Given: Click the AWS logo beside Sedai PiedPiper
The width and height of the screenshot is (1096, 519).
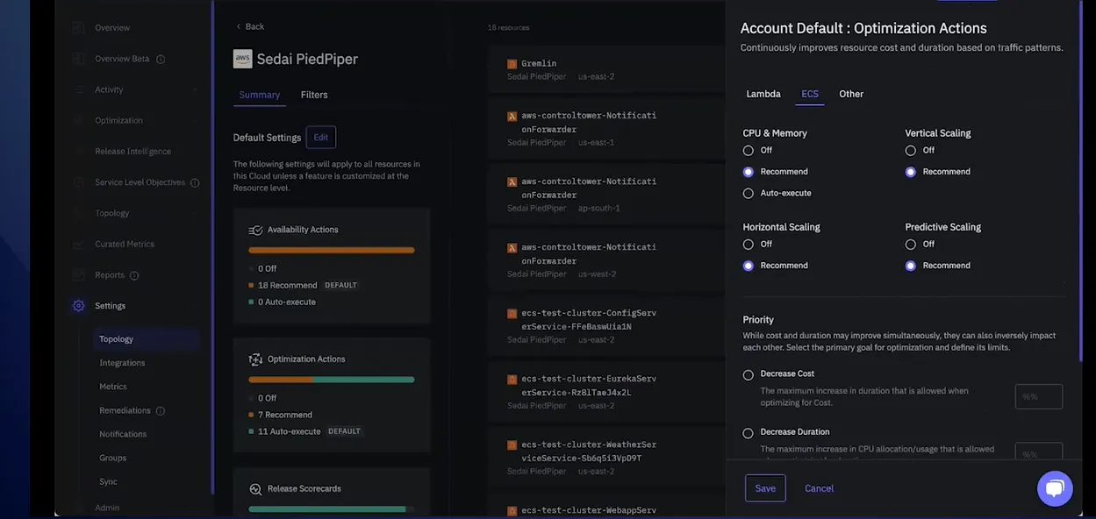Looking at the screenshot, I should (242, 59).
